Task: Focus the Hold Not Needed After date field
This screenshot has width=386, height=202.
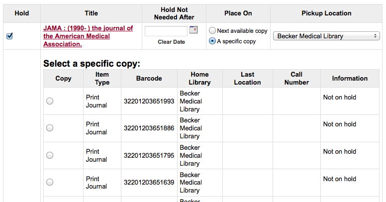Action: coord(166,31)
